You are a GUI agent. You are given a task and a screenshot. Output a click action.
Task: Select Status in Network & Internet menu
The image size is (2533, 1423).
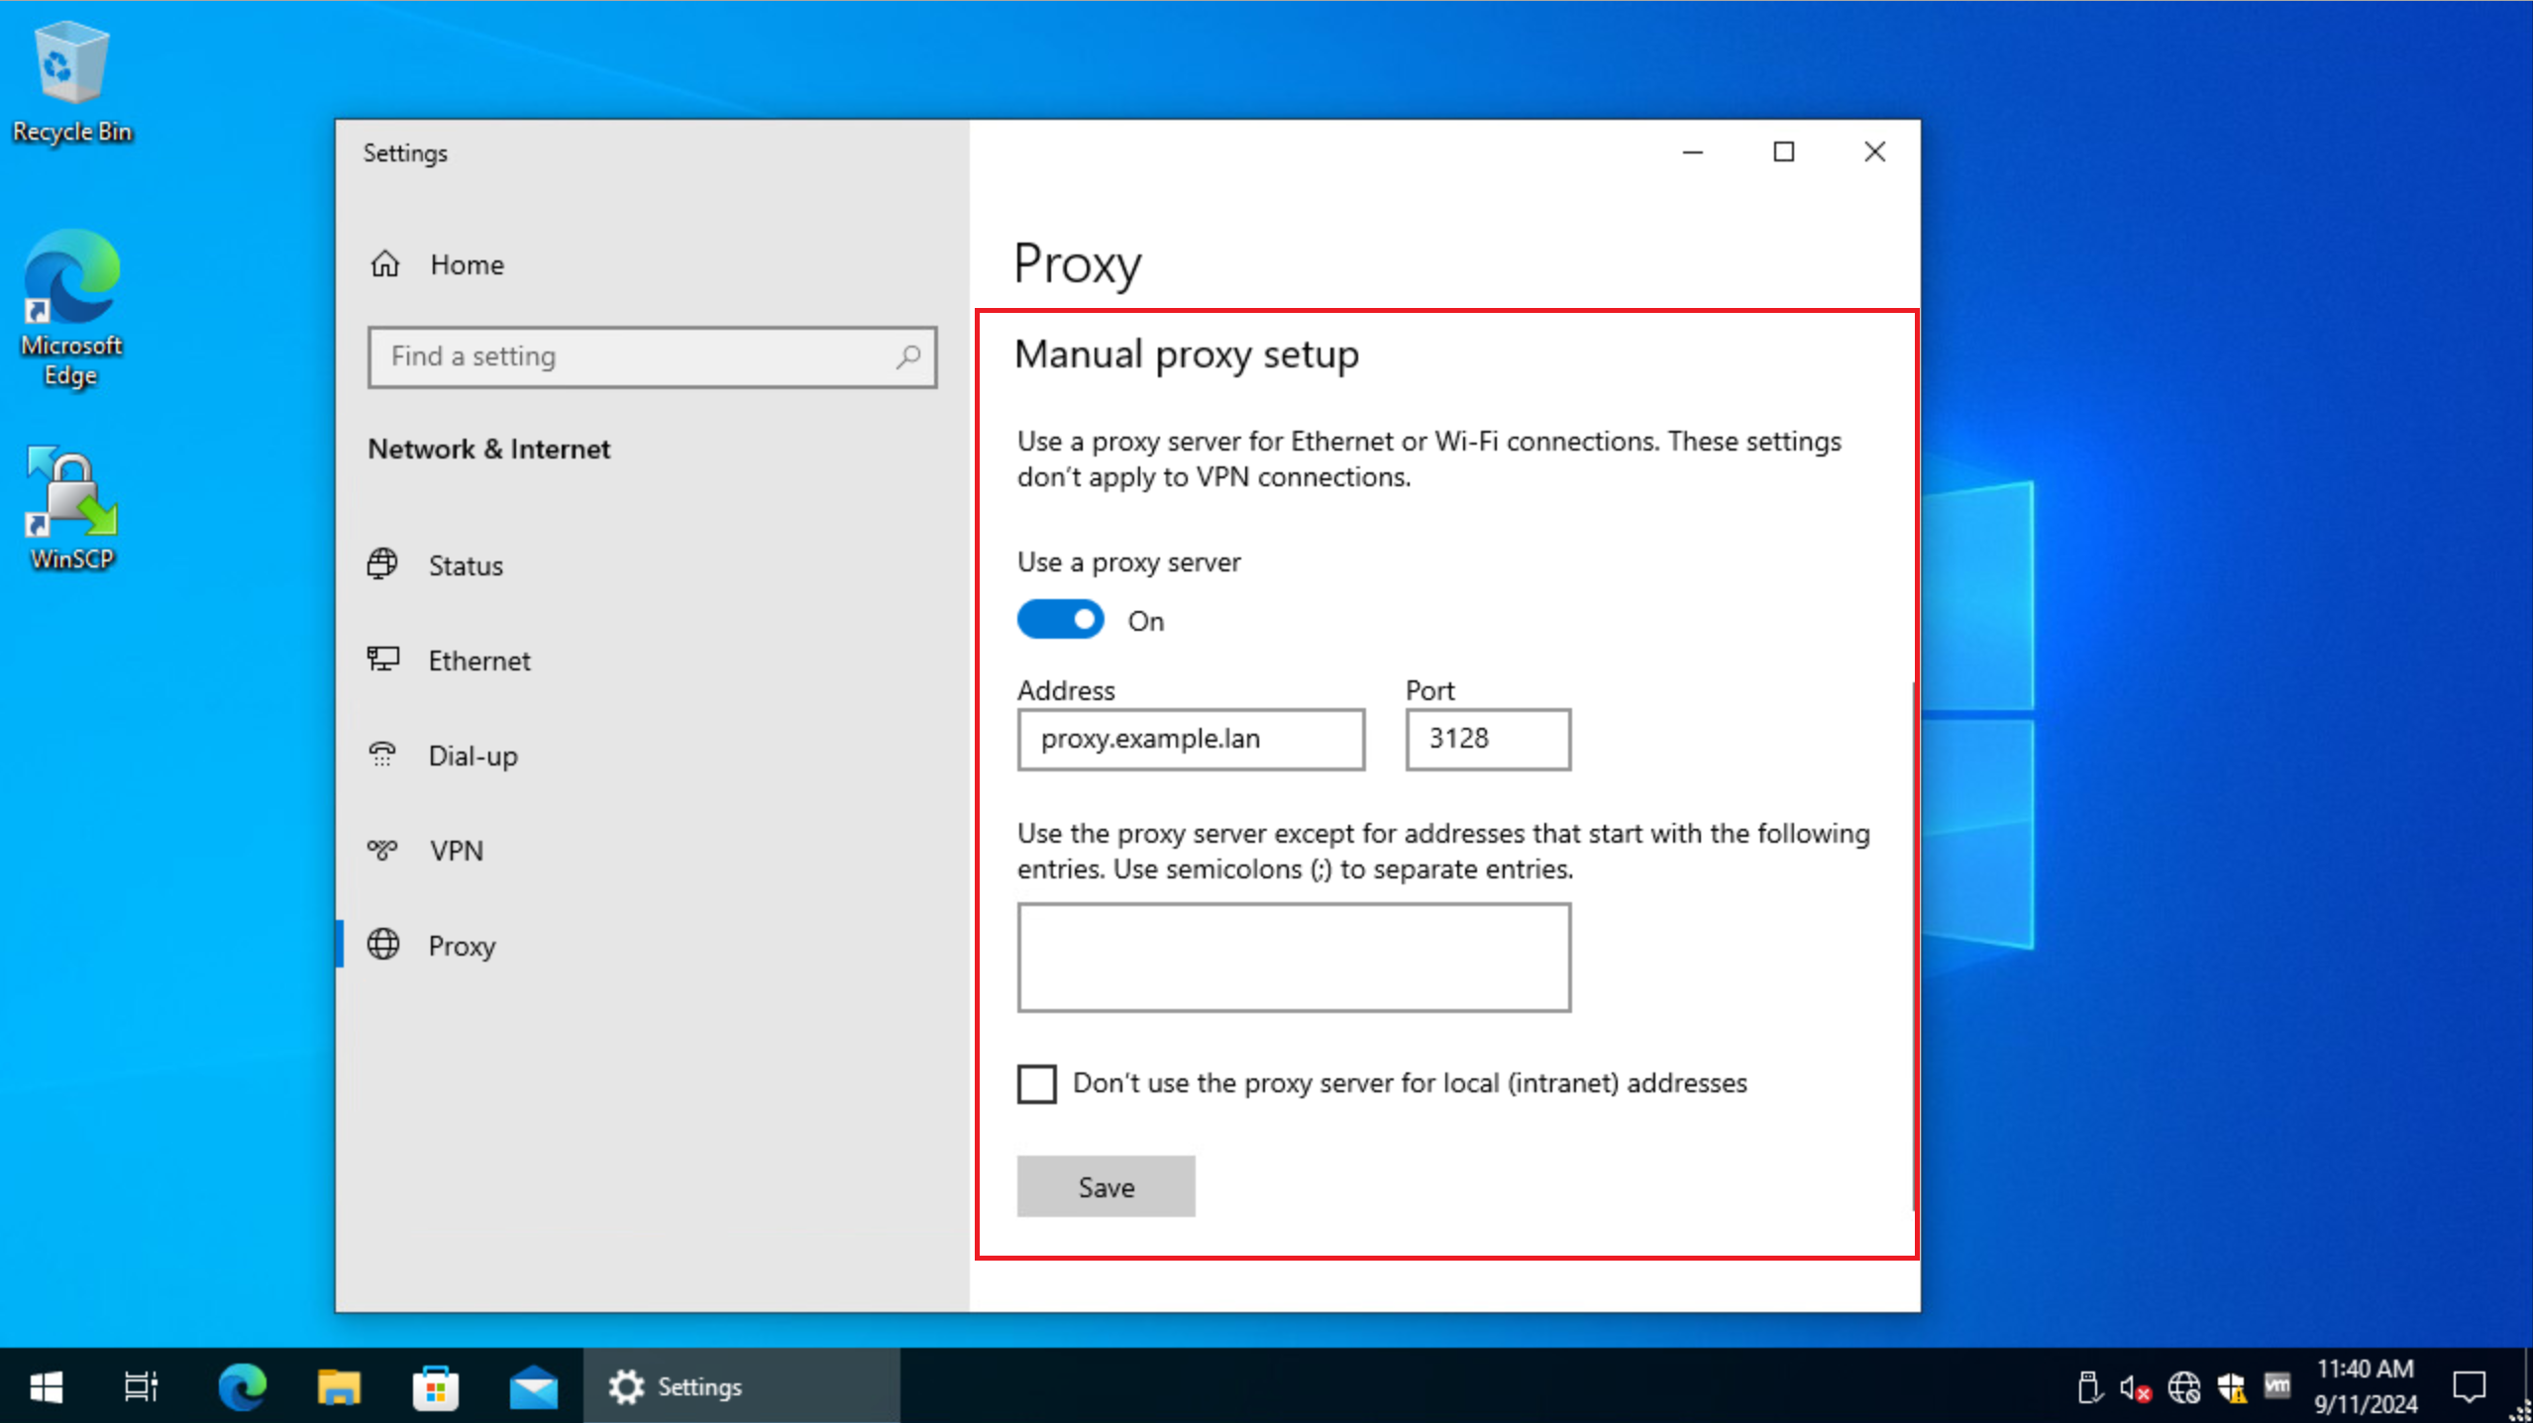click(465, 565)
